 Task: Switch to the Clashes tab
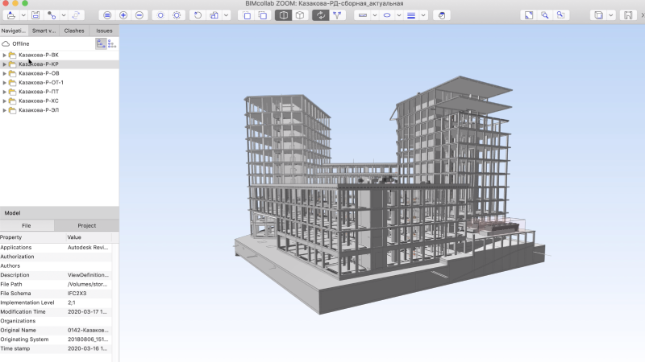[x=74, y=31]
